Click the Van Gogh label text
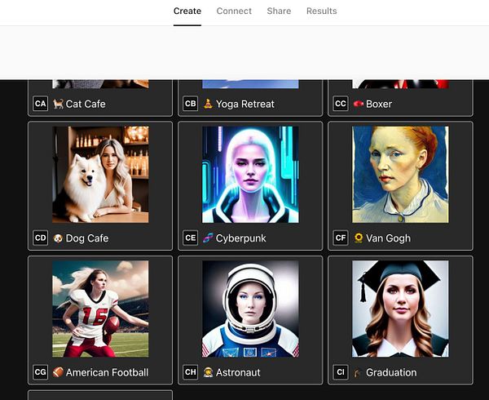Screen dimensions: 489x400 tap(388, 238)
